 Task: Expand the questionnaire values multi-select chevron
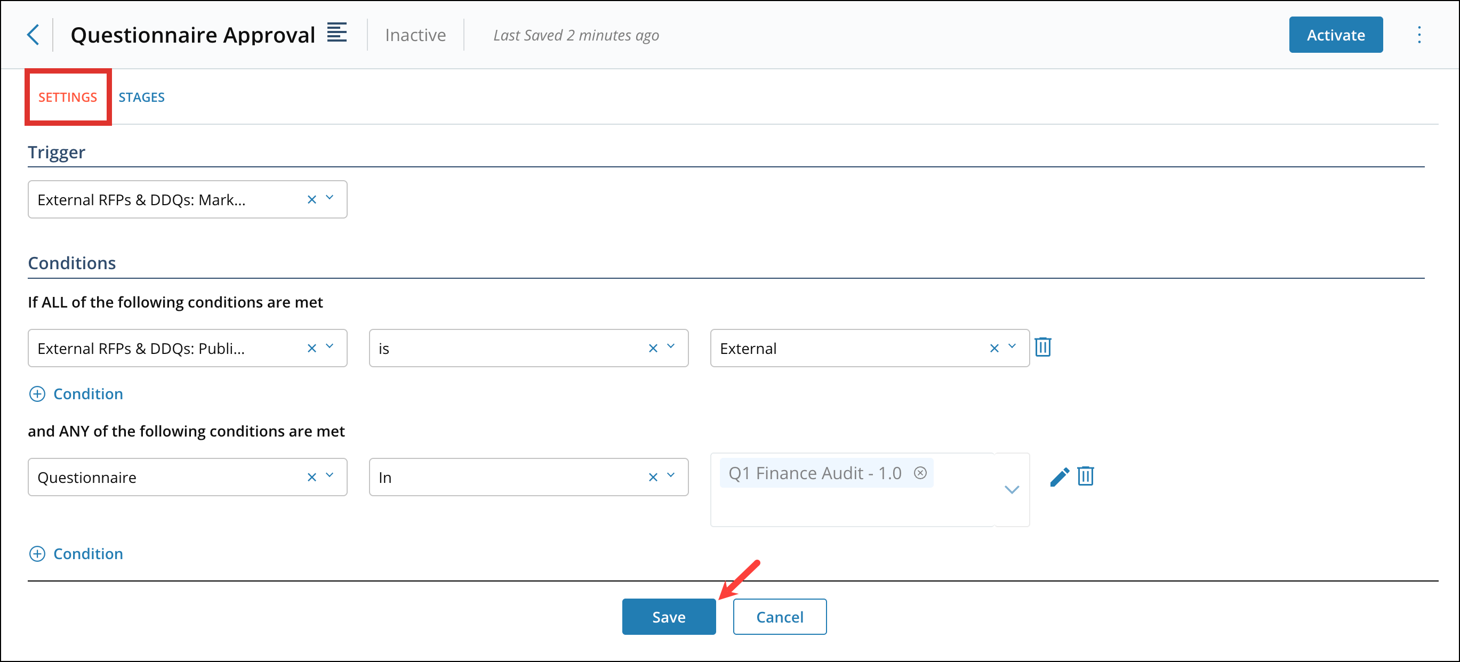[1012, 489]
